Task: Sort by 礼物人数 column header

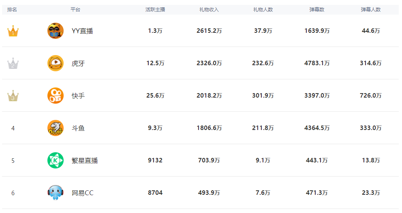Action: (263, 10)
